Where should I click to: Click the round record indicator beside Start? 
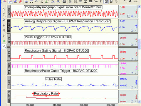[x=130, y=1]
